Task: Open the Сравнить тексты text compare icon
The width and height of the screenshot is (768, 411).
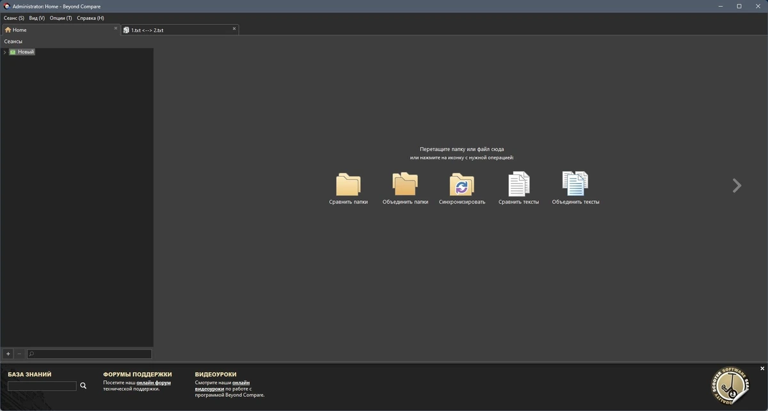Action: (518, 184)
